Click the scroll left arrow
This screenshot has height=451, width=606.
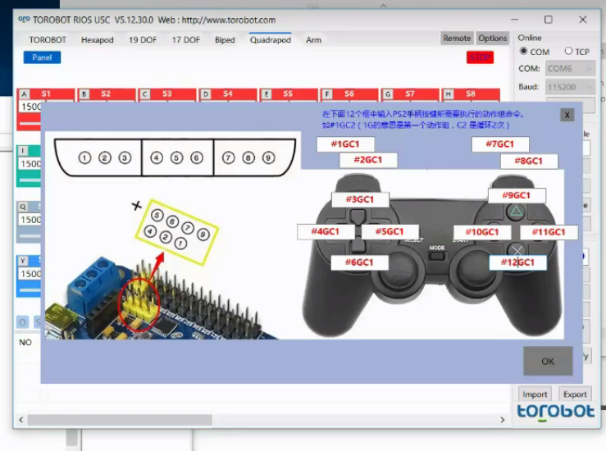(x=21, y=420)
